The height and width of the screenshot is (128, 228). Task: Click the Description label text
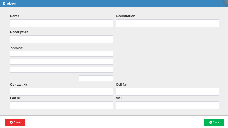[x=19, y=32]
